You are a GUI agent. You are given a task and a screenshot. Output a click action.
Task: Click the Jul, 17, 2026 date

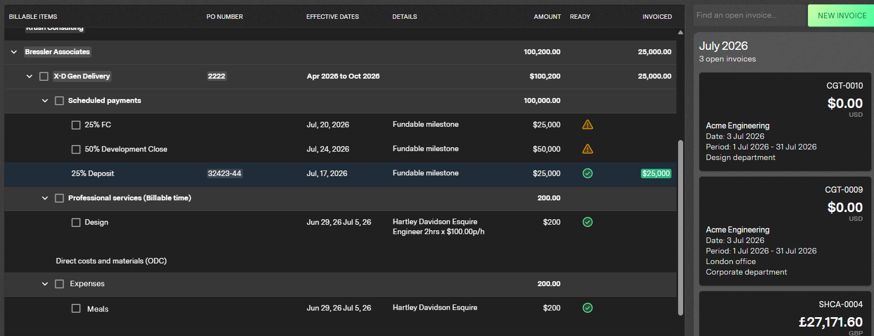coord(327,173)
